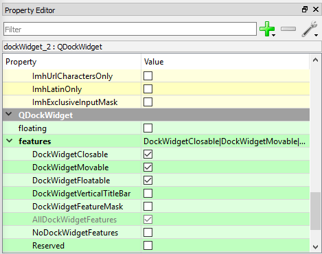Toggle ImhExclusiveInputMask checkbox
The height and width of the screenshot is (254, 322).
point(148,102)
